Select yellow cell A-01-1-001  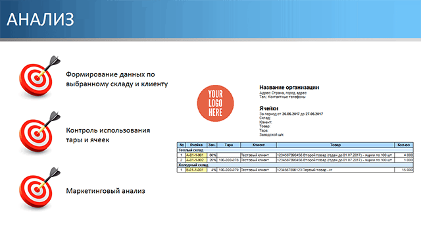(196, 155)
